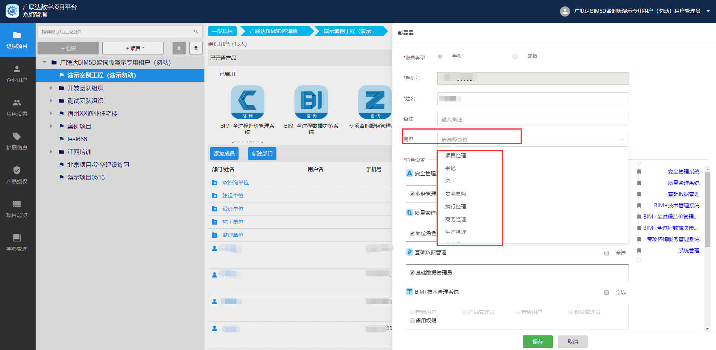This screenshot has height=350, width=716.
Task: Expand 江西培训 tree node
Action: (51, 152)
